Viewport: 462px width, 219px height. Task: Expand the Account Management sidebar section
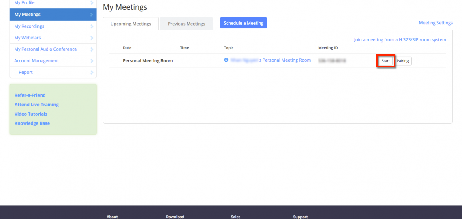(92, 61)
